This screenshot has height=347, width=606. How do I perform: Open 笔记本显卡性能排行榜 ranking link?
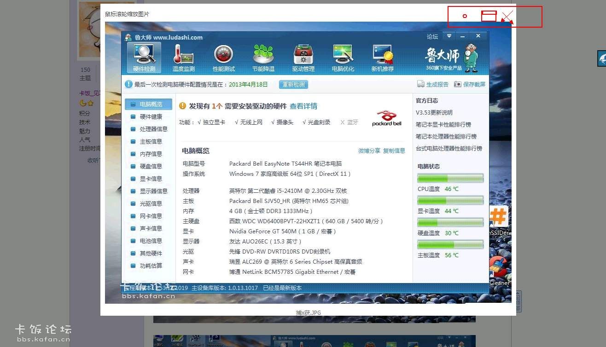[443, 125]
